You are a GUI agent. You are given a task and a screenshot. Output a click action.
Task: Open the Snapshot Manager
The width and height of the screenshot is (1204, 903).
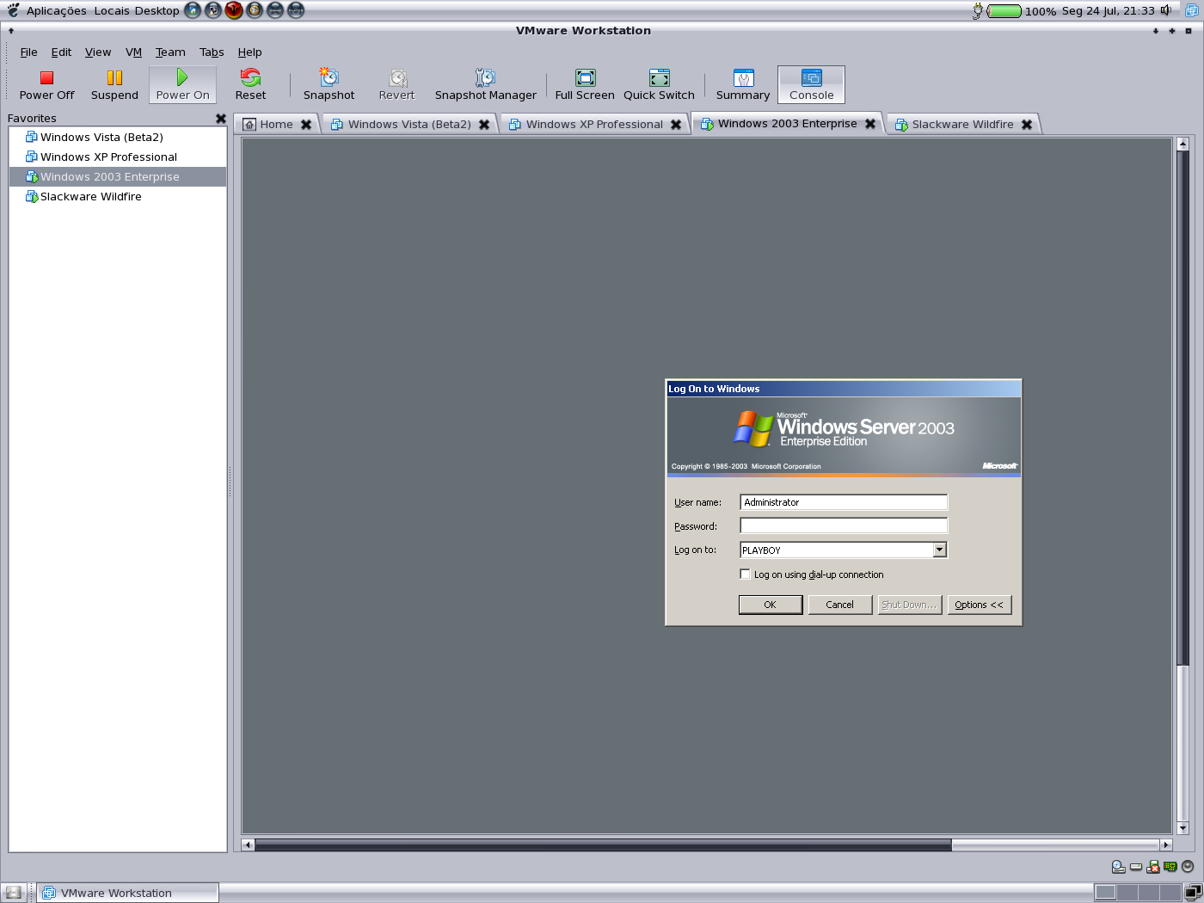click(485, 85)
